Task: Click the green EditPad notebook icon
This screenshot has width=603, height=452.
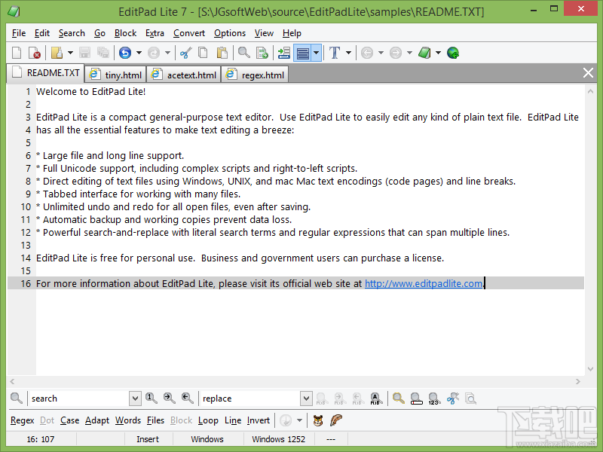Action: point(424,53)
